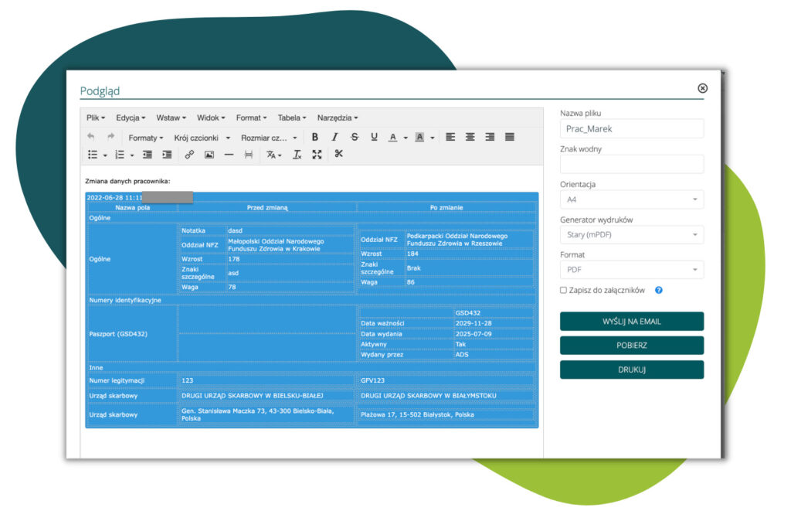Open the Format PDF dropdown
791x528 pixels.
tap(631, 269)
